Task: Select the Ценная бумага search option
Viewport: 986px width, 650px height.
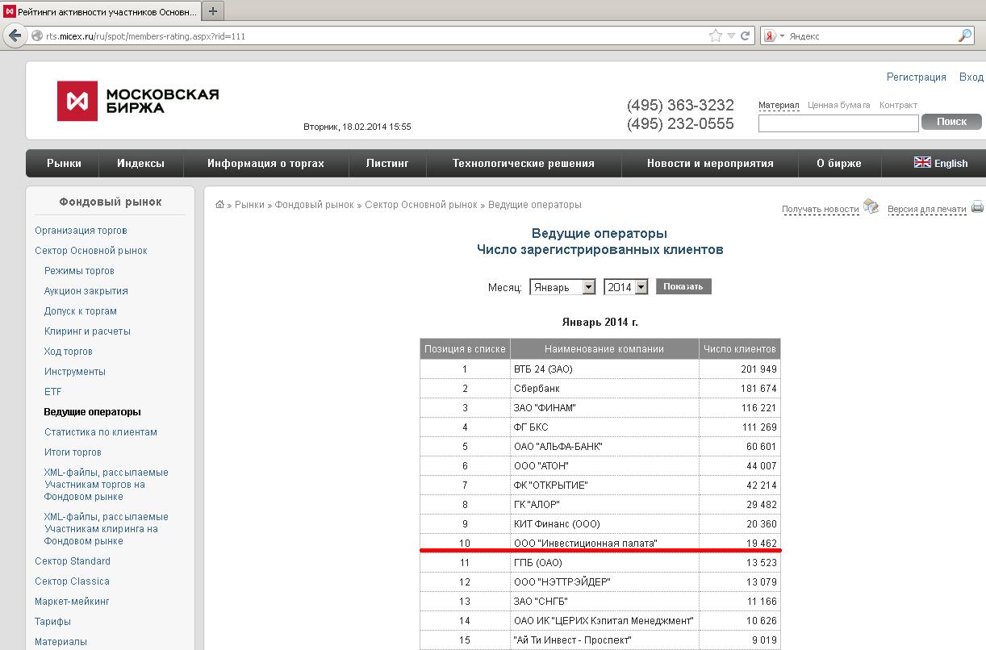Action: tap(838, 106)
